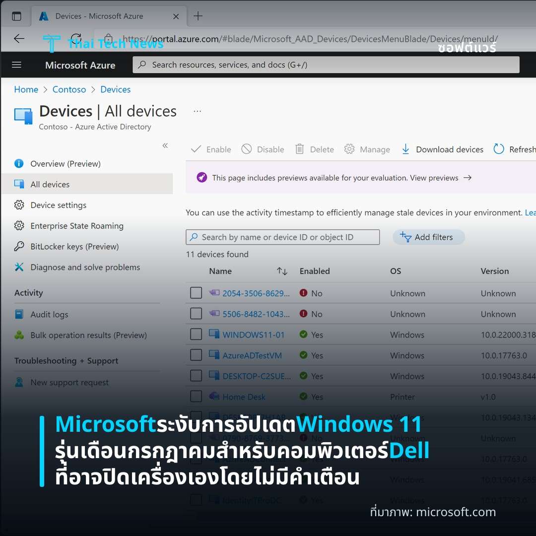
Task: Check the box for device 5506-8482-1043
Action: (x=196, y=314)
